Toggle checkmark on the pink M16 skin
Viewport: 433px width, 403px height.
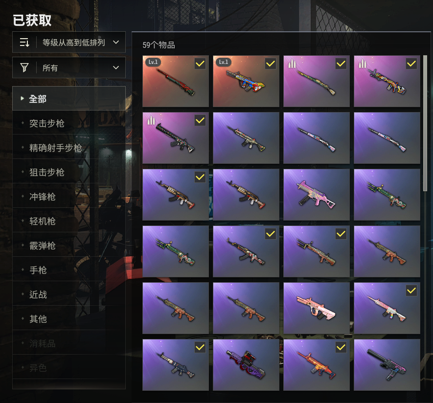411,291
